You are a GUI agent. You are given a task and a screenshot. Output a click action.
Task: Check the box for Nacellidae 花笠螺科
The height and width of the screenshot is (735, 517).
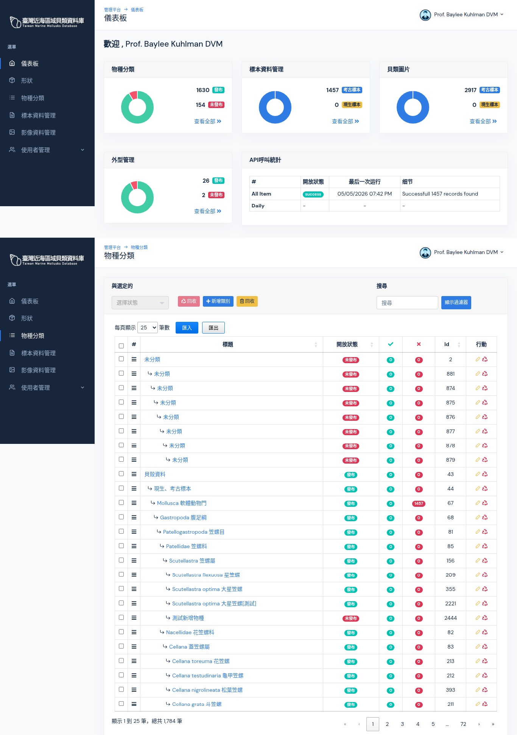pyautogui.click(x=121, y=632)
